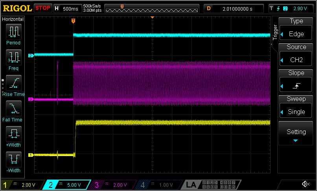Click the STOP run status indicator
This screenshot has width=317, height=191.
click(43, 8)
